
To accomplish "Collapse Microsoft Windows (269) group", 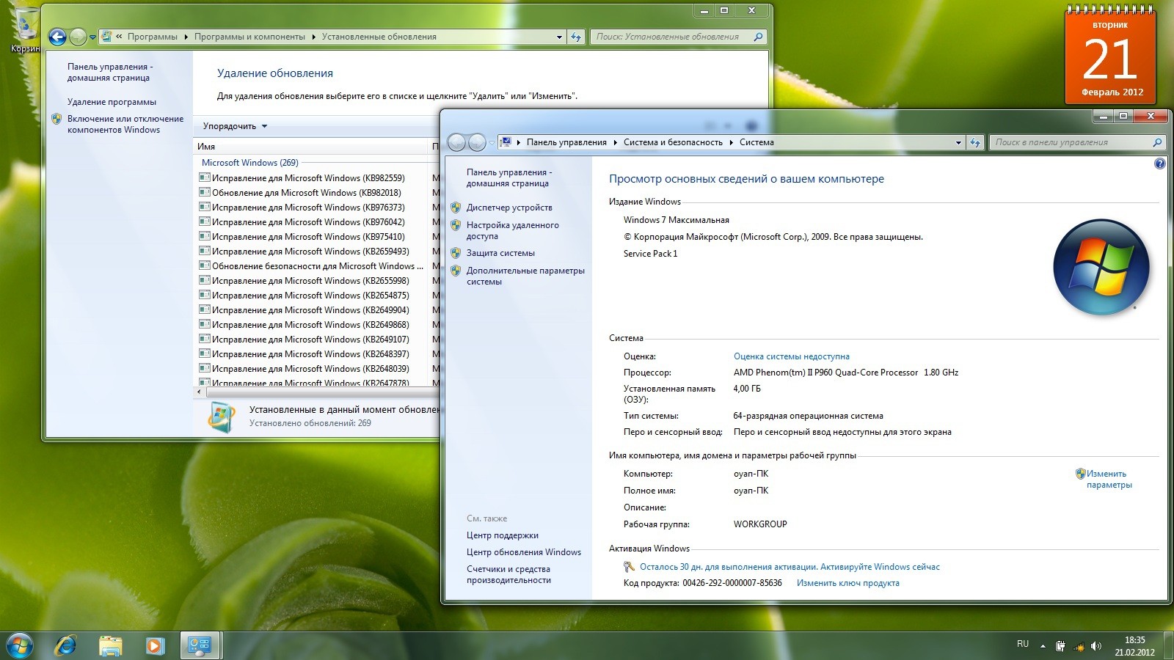I will (249, 163).
